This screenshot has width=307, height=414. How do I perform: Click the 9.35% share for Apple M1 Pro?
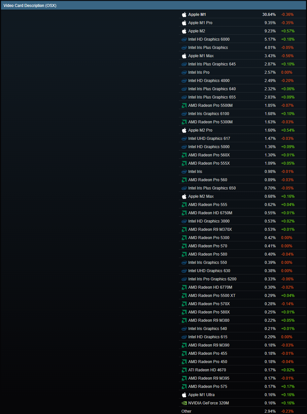pyautogui.click(x=270, y=23)
